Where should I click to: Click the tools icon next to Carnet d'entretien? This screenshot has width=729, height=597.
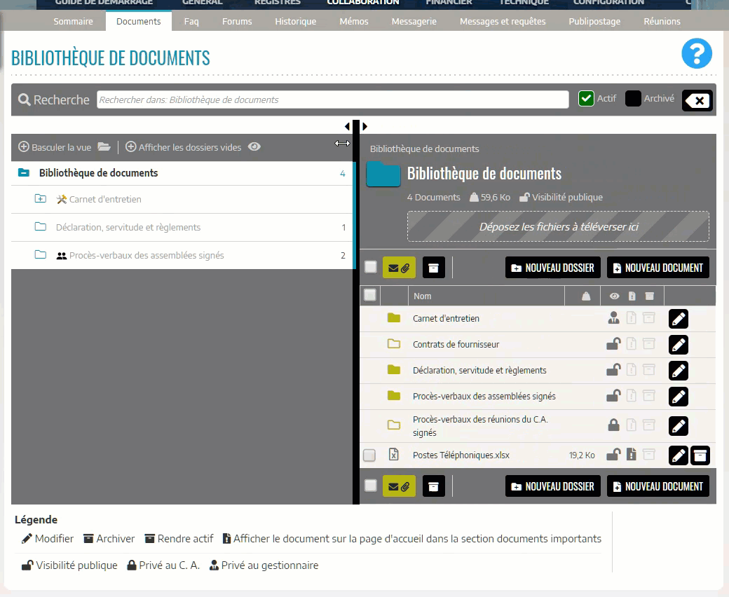click(x=63, y=198)
